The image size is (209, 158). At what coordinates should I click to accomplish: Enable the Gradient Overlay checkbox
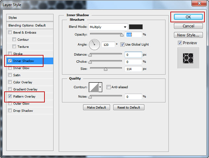(10, 89)
